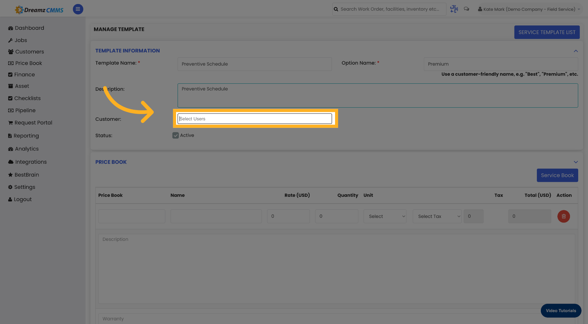Click the chat bubble icon in header

466,9
